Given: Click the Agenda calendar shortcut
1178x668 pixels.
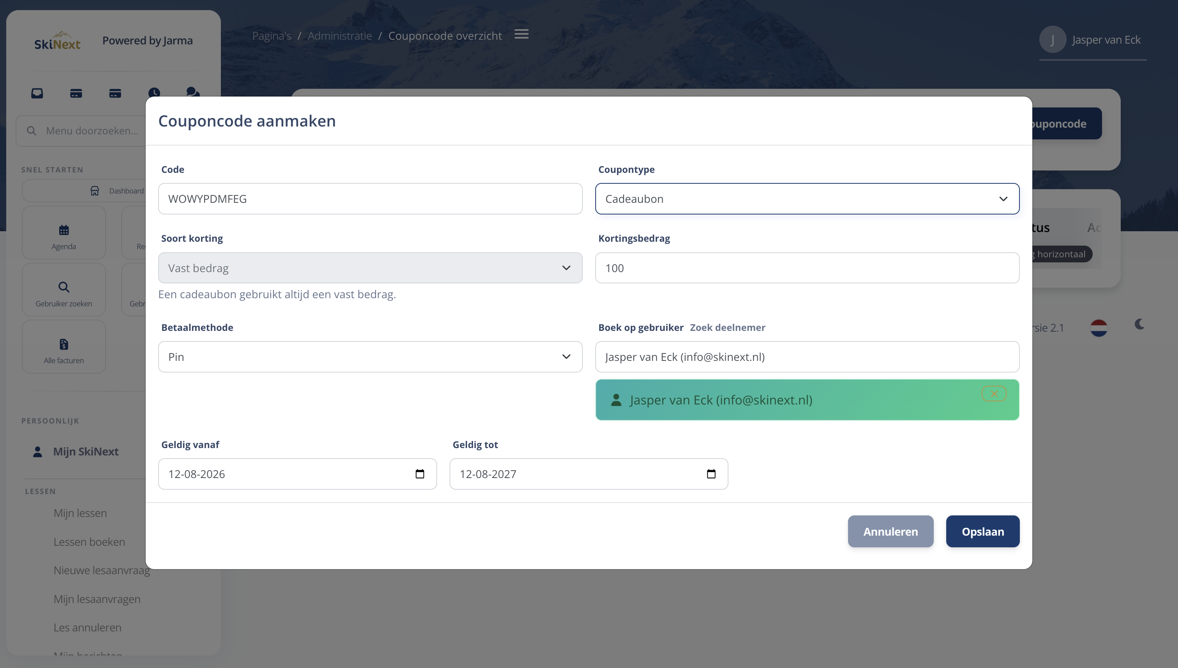Looking at the screenshot, I should click(64, 233).
